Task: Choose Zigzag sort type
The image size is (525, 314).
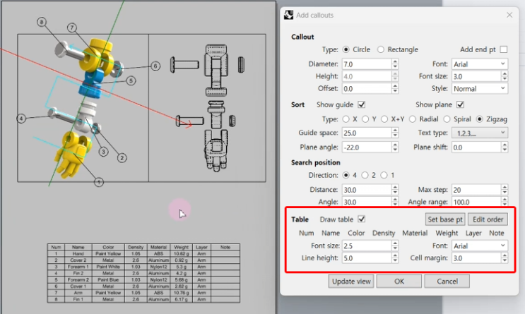Action: click(480, 119)
